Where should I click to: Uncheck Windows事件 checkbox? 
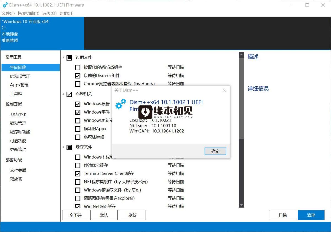(78, 112)
